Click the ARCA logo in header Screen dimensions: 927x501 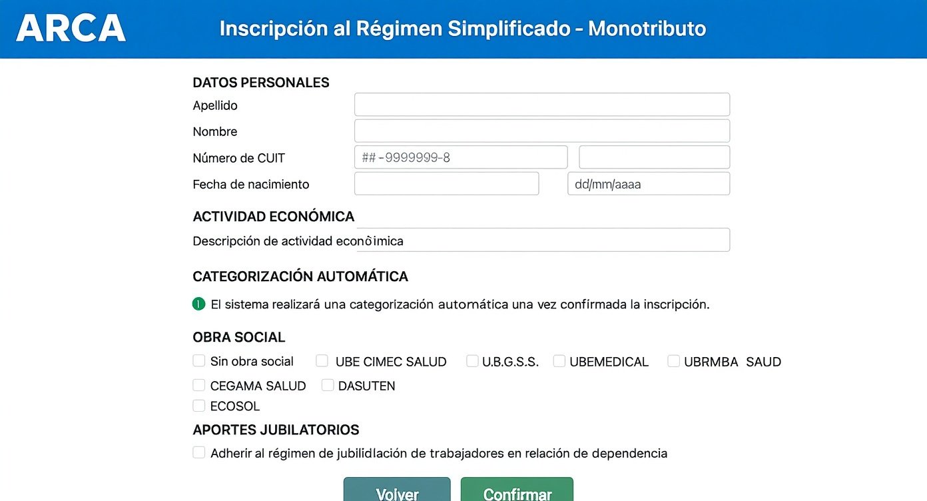pos(71,29)
